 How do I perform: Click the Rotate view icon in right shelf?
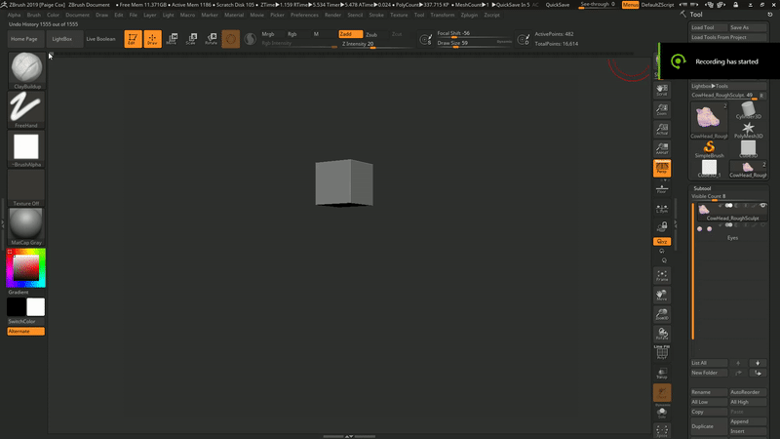tap(662, 334)
